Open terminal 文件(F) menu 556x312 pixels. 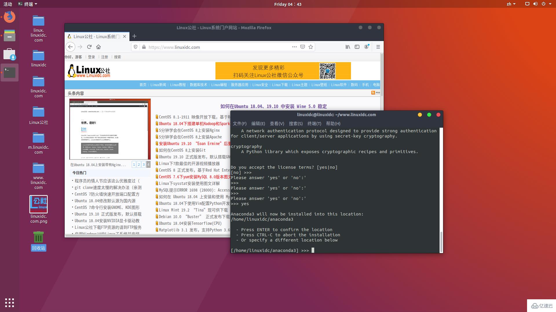tap(239, 123)
